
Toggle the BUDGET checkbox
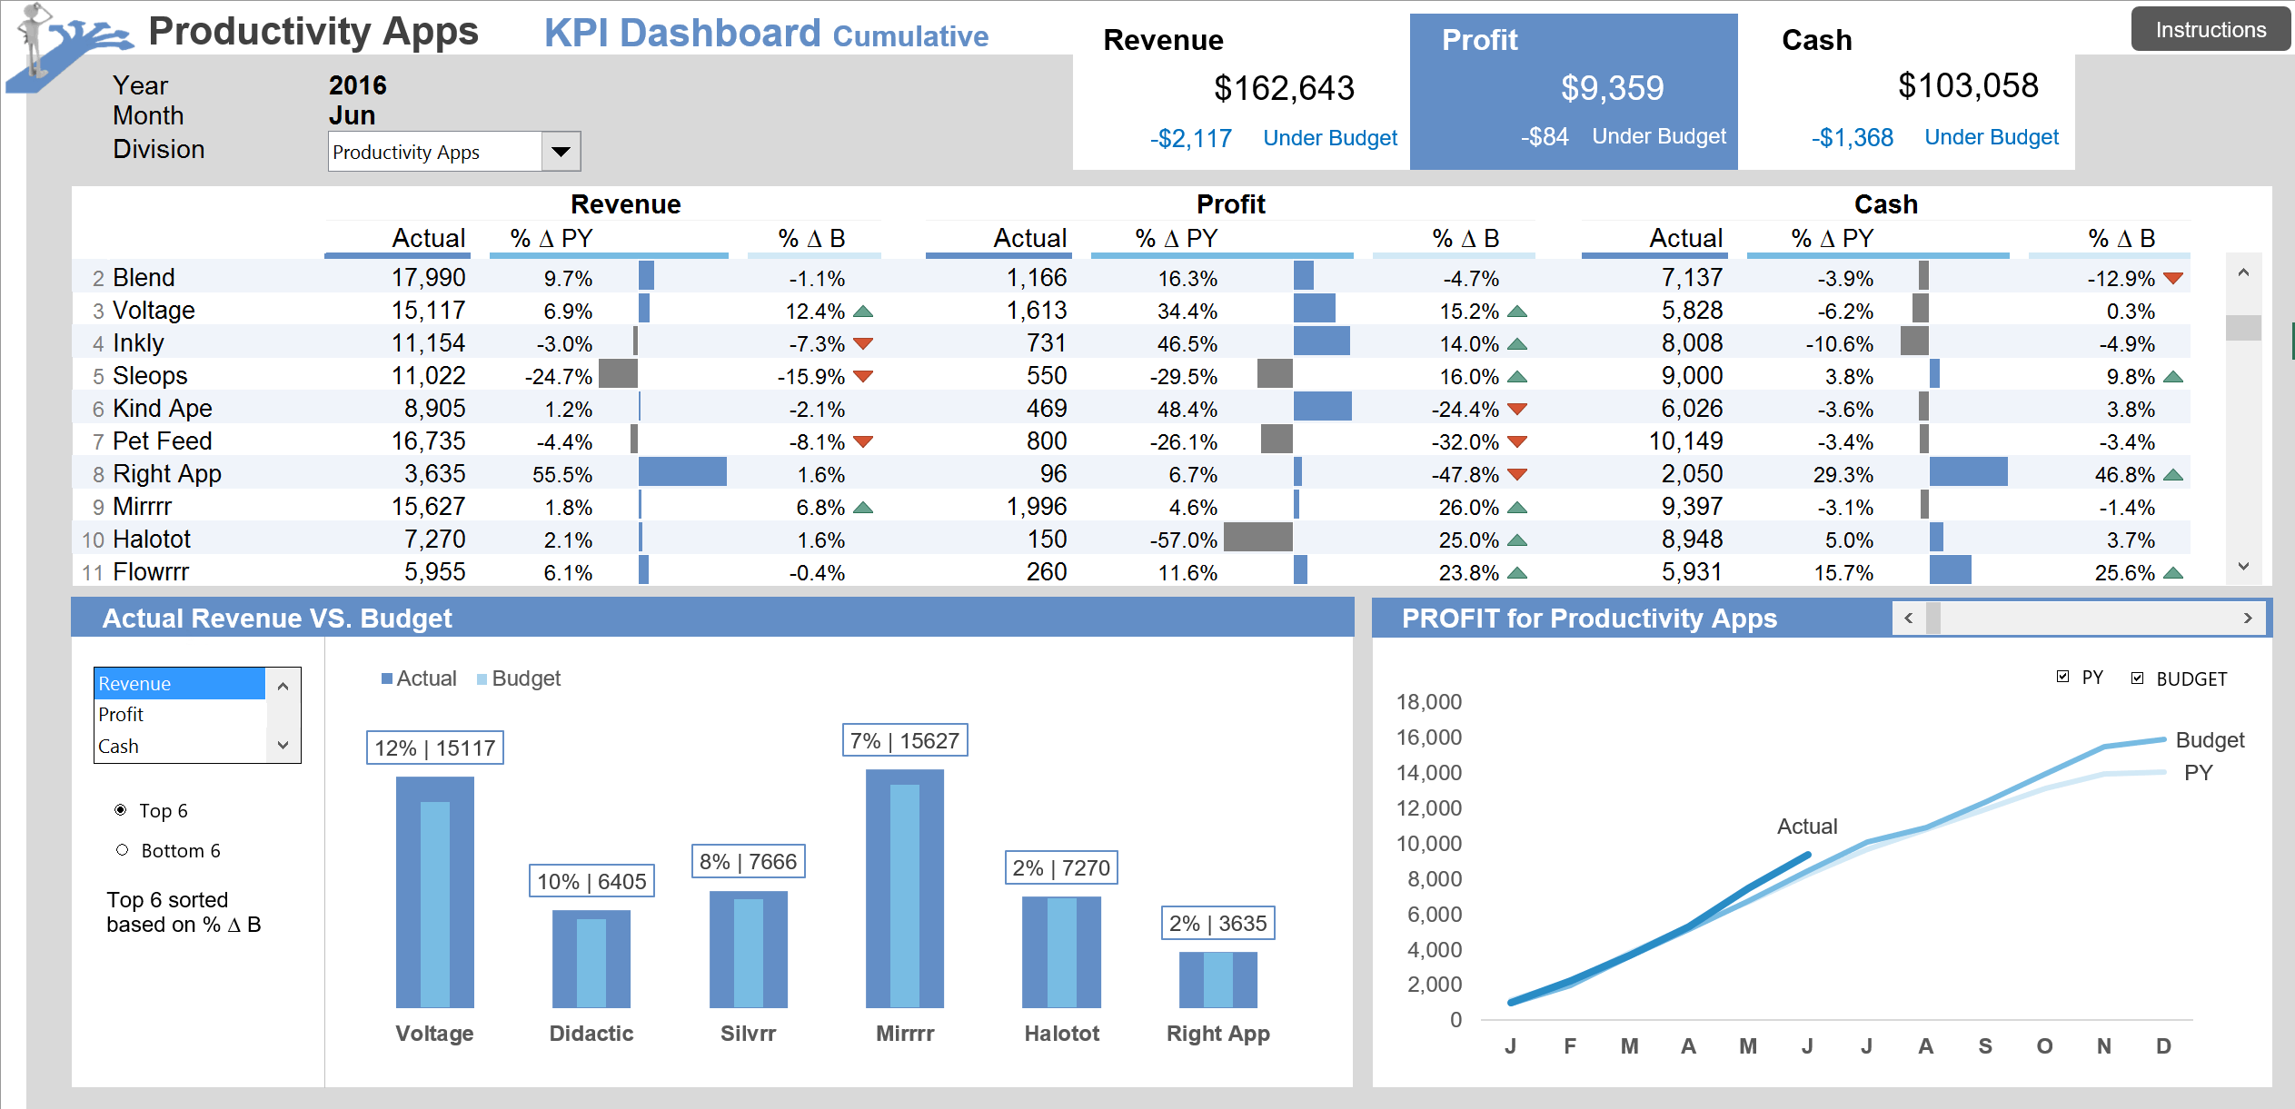click(x=2137, y=678)
